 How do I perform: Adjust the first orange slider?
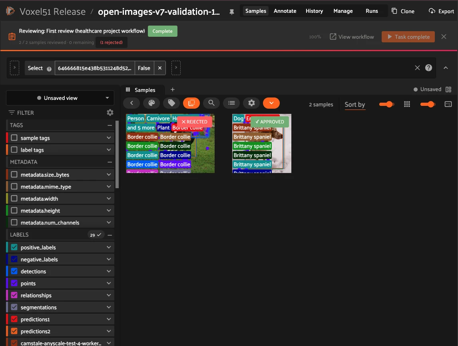(x=386, y=104)
